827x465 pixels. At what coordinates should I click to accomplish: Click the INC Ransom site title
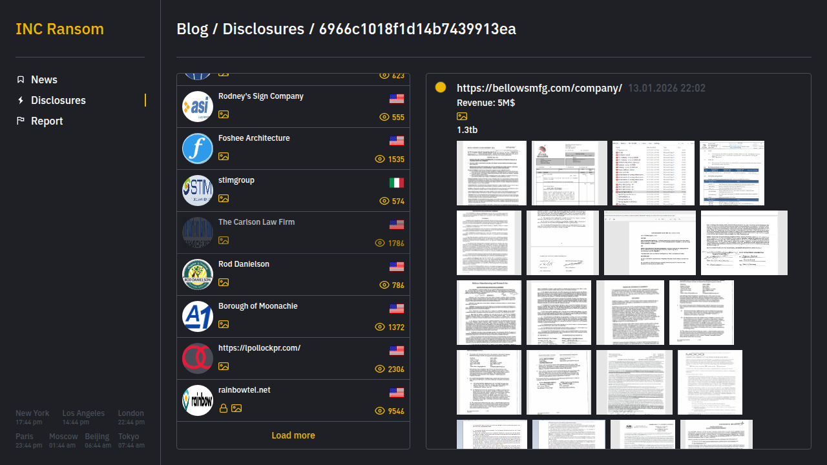[x=59, y=29]
